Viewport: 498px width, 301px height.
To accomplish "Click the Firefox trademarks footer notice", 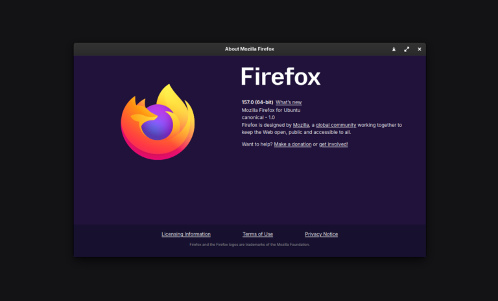I will coord(249,245).
